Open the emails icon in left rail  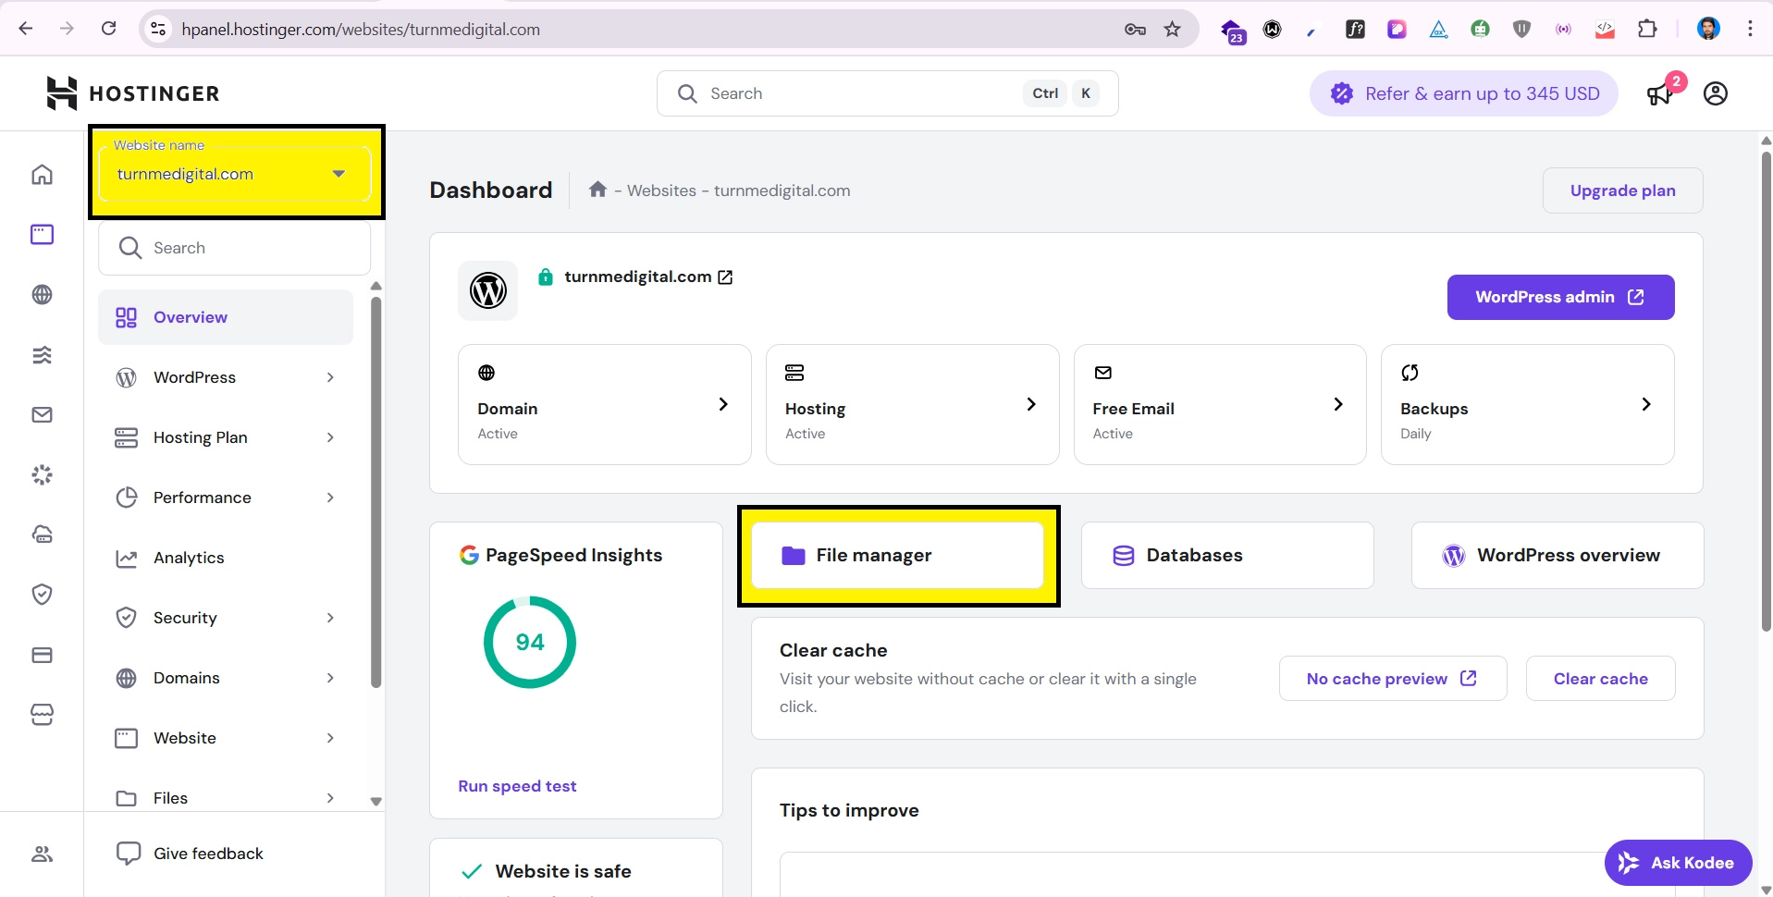43,415
